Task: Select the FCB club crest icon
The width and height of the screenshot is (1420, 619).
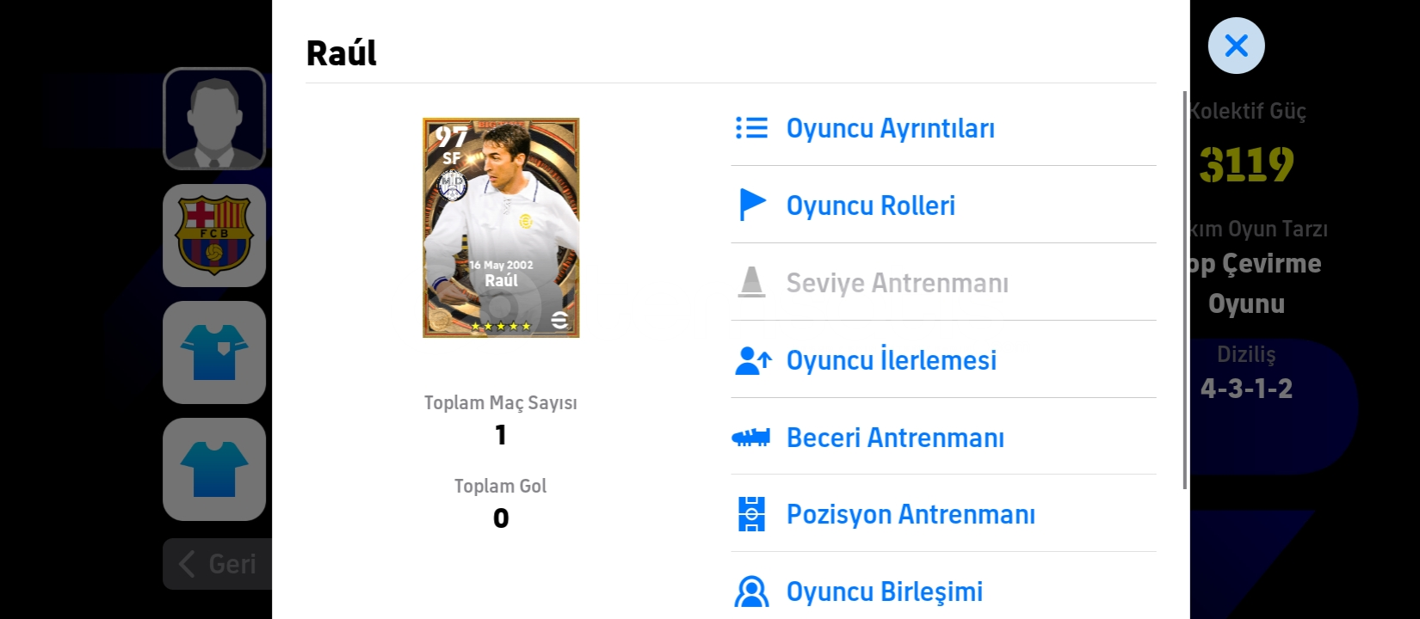Action: coord(214,236)
